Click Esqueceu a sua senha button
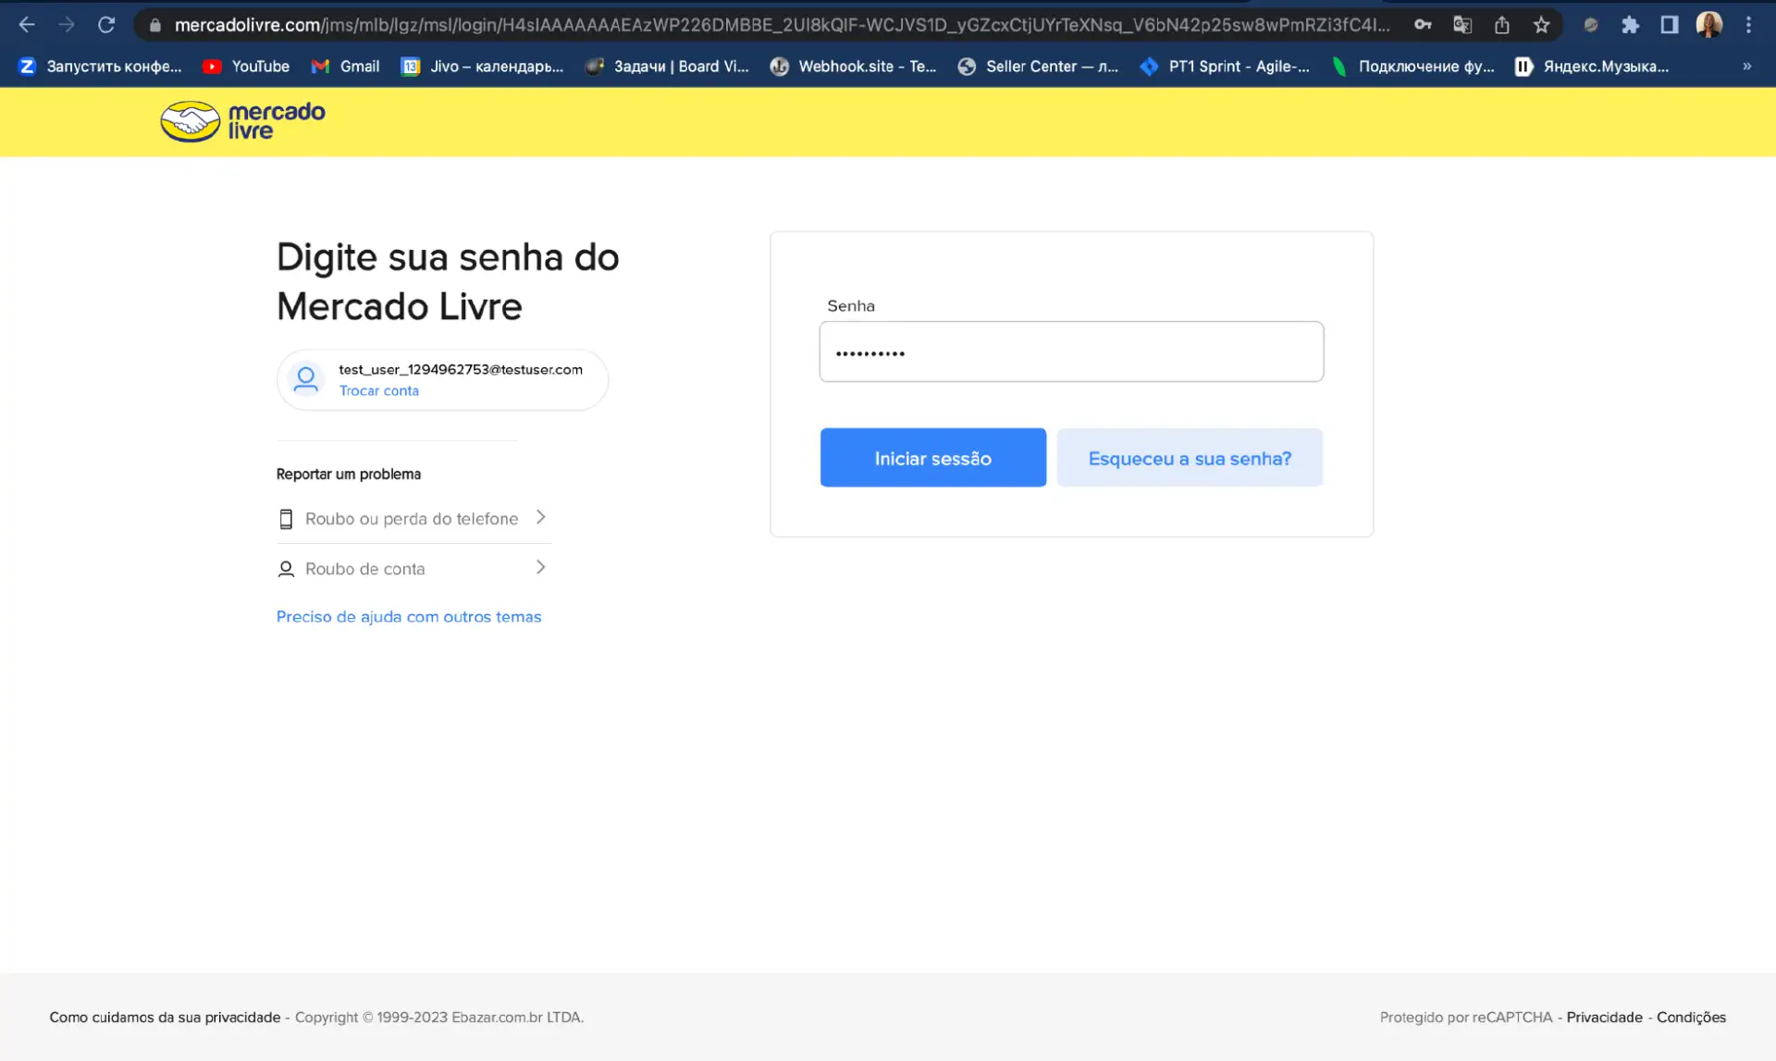Image resolution: width=1776 pixels, height=1061 pixels. point(1190,458)
